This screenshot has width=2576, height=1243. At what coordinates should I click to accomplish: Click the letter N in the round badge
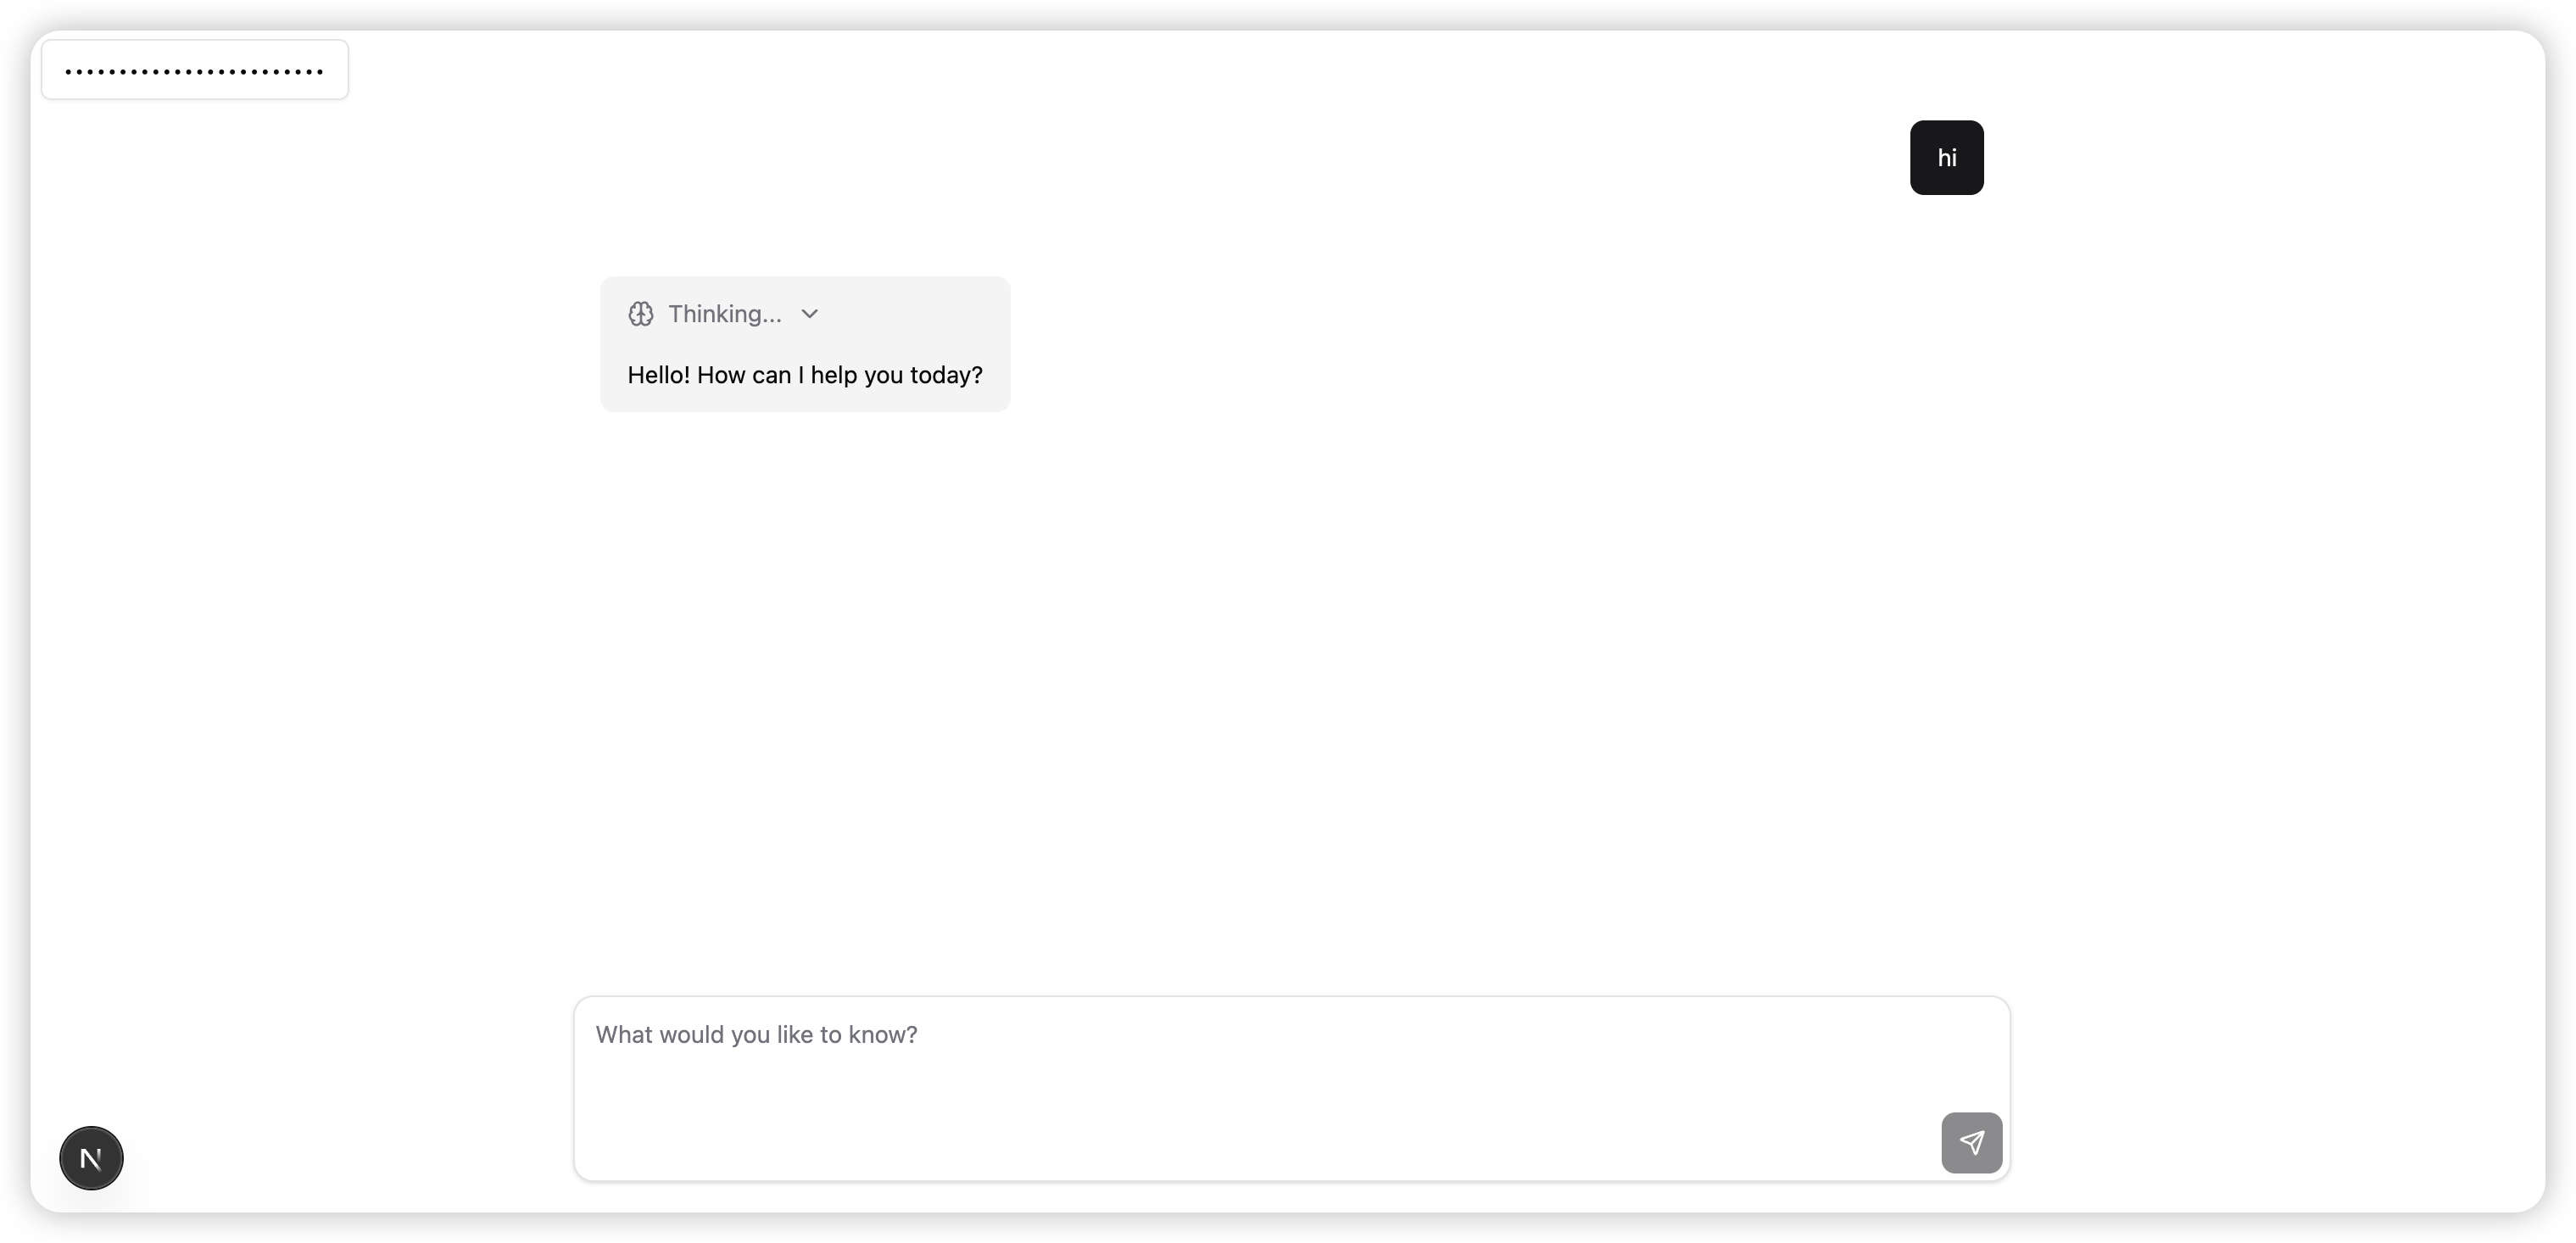pos(91,1159)
